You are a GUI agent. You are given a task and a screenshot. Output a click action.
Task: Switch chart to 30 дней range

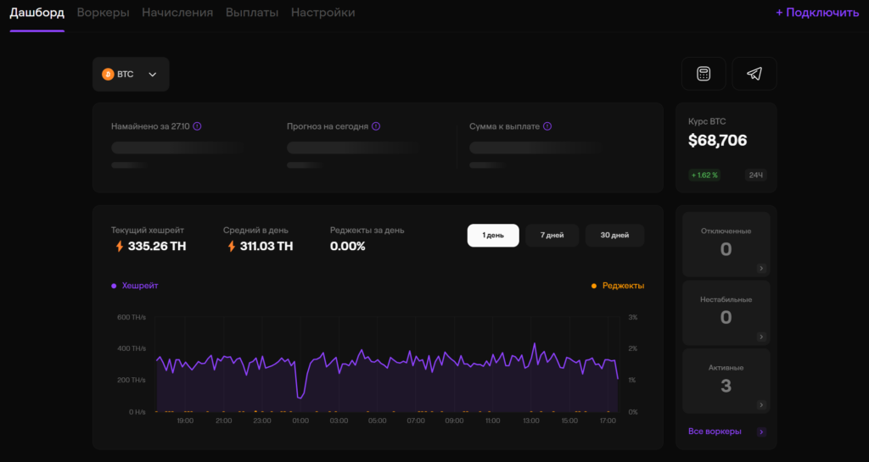pos(614,236)
